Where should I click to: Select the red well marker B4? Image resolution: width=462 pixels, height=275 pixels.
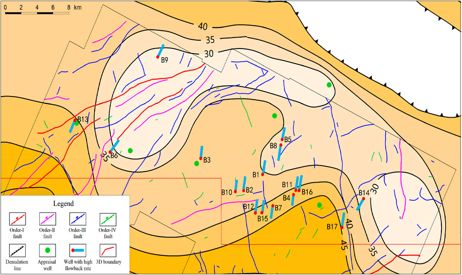click(294, 194)
